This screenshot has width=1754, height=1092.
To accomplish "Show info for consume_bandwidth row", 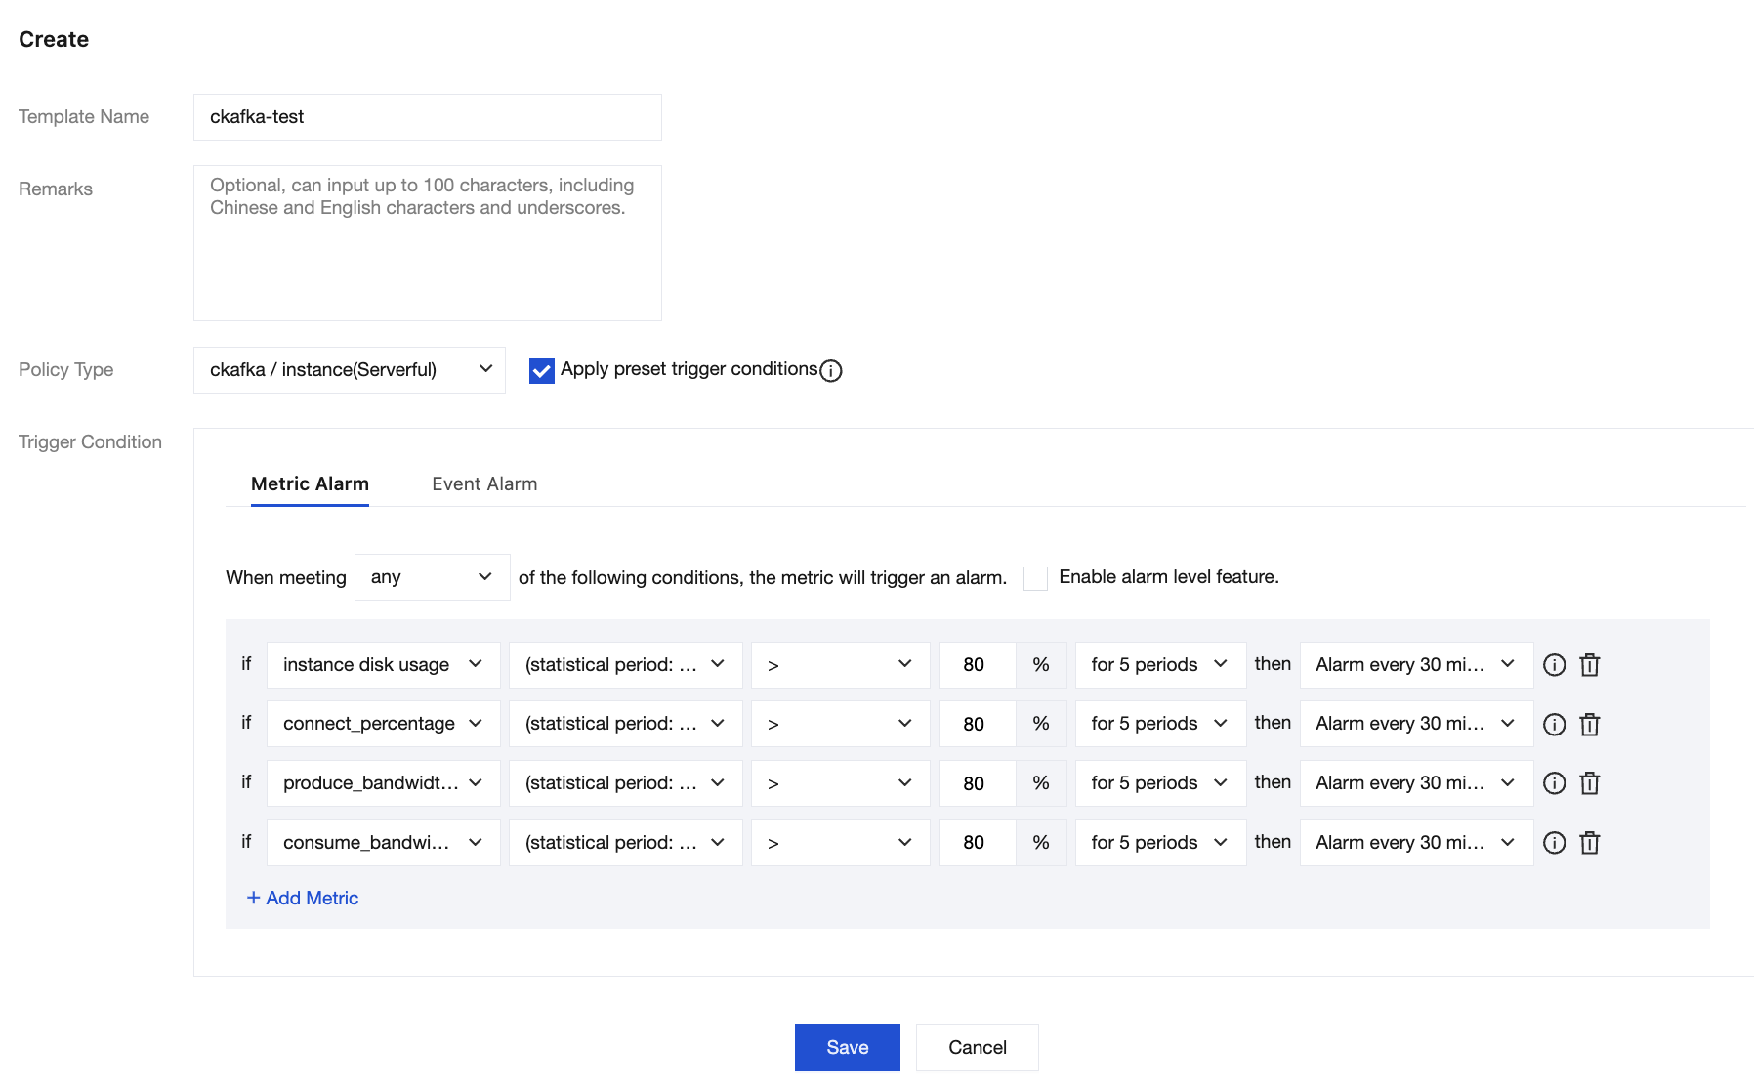I will coord(1554,843).
